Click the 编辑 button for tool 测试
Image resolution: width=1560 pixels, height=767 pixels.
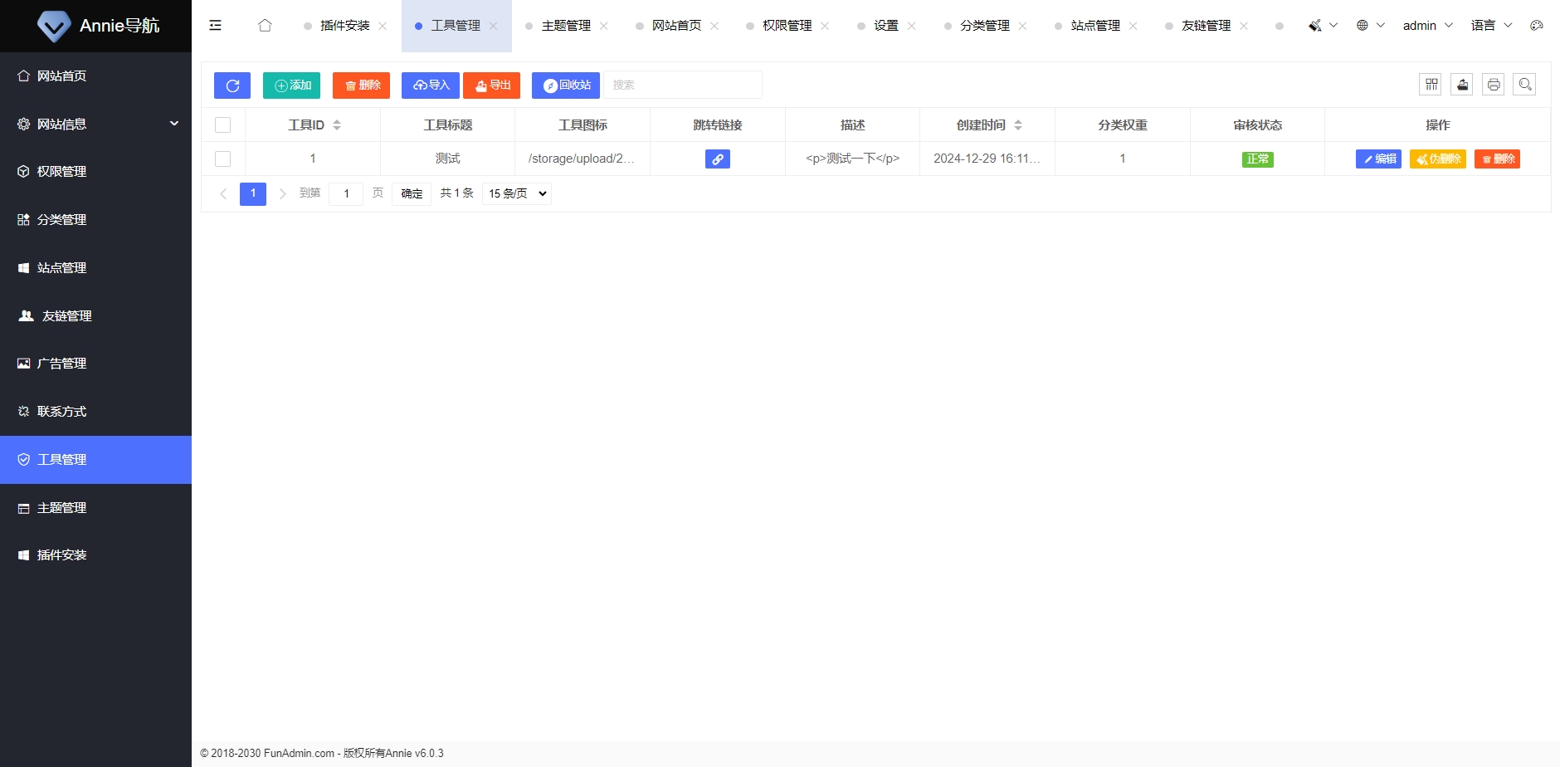[1378, 159]
